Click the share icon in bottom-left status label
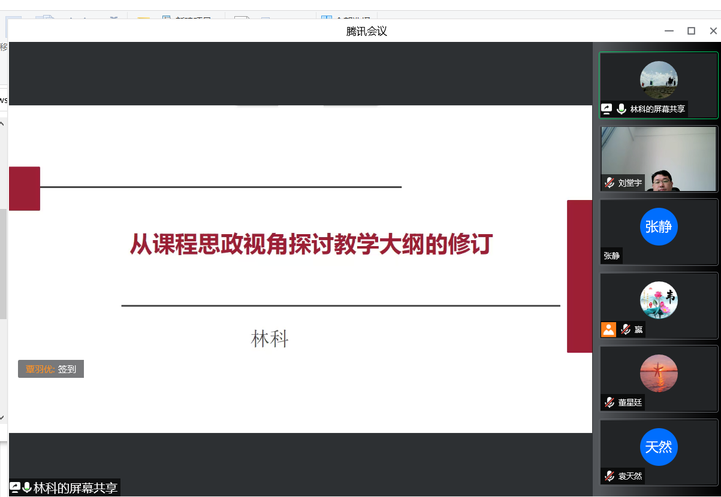This screenshot has height=497, width=721. pyautogui.click(x=15, y=487)
